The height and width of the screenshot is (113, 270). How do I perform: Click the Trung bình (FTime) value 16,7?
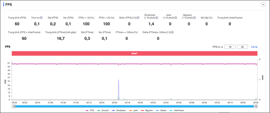coord(61,39)
